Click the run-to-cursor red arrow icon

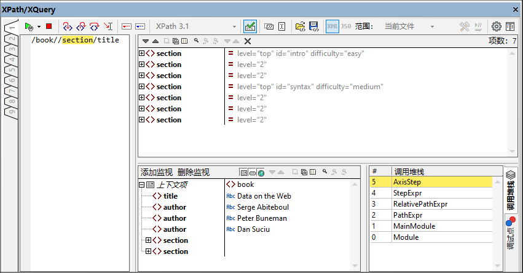[108, 26]
